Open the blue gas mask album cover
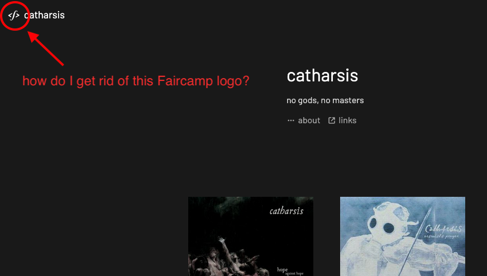This screenshot has width=487, height=276. [x=403, y=236]
